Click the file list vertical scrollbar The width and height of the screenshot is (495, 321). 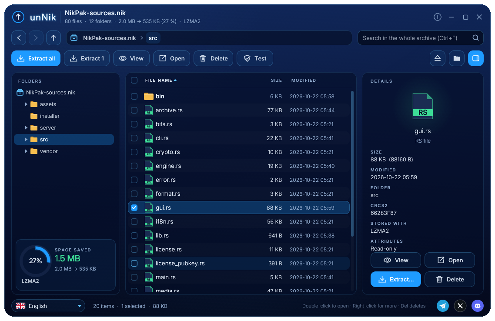tap(352, 164)
